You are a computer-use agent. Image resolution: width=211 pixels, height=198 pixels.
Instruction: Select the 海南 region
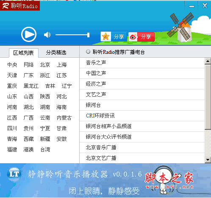[x=61, y=107]
